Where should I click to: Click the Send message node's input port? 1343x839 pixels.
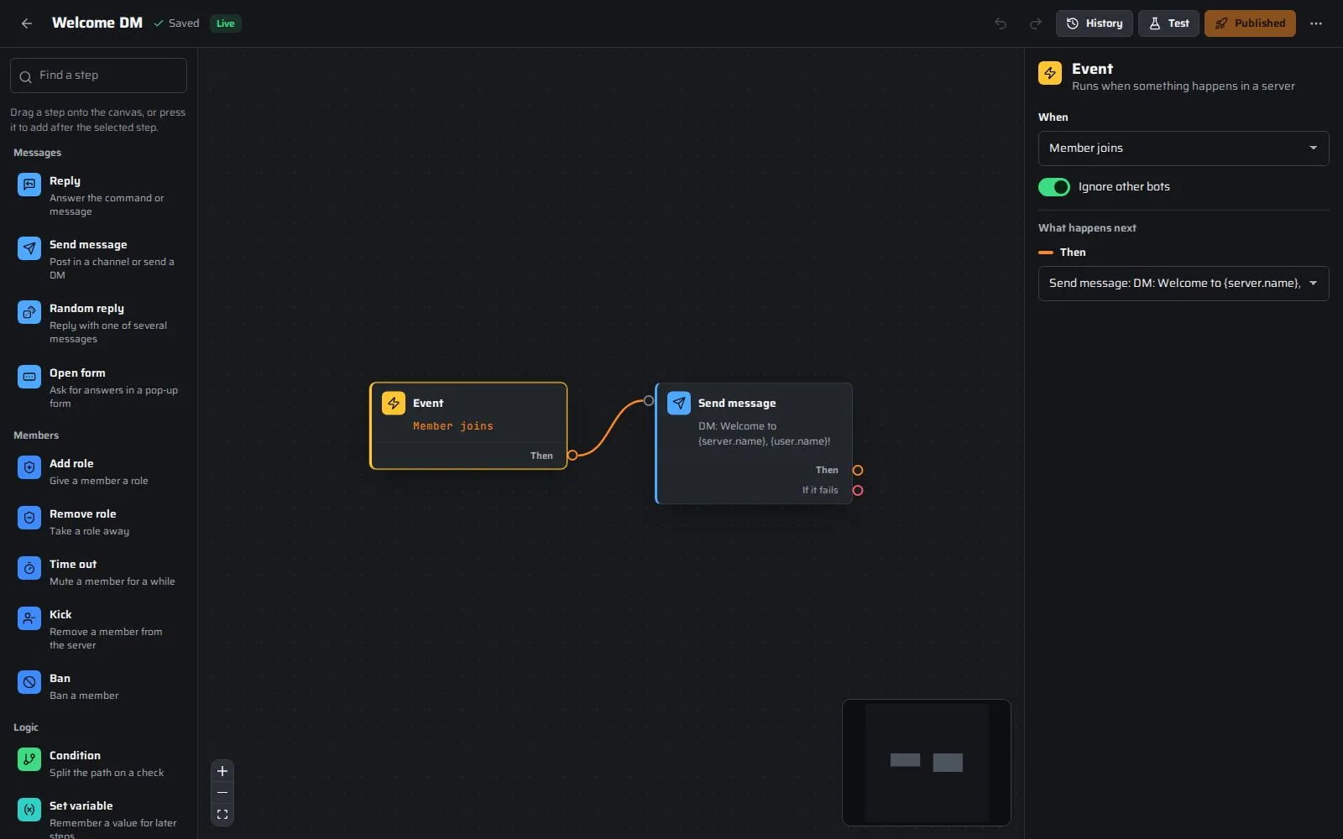click(x=649, y=401)
